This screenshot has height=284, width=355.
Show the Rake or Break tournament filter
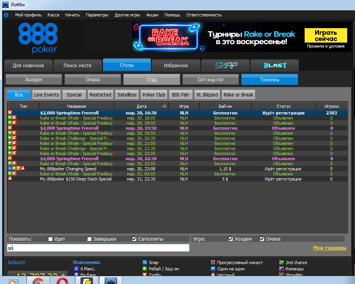coord(238,95)
